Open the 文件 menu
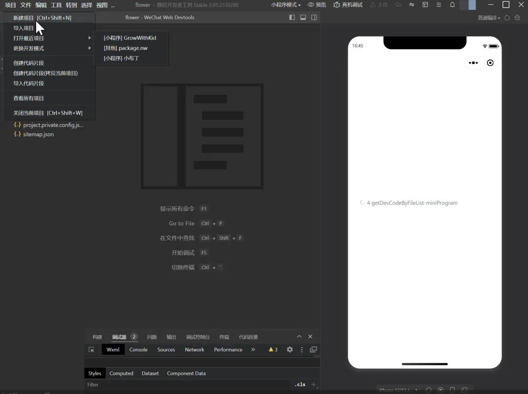Screen dimensions: 528x394 [25, 5]
